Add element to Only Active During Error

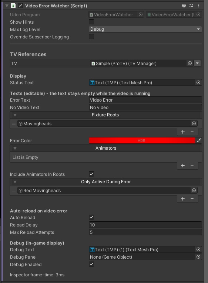tap(183, 199)
